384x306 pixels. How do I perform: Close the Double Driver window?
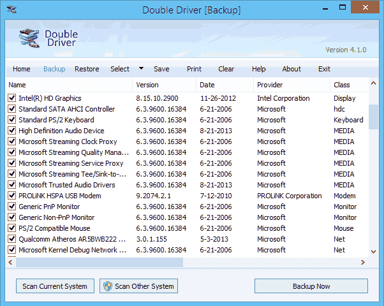click(365, 7)
